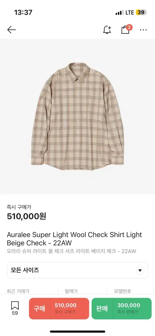Image resolution: width=155 pixels, height=336 pixels.
Task: Tap the 모델번호 column label
Action: (123, 291)
